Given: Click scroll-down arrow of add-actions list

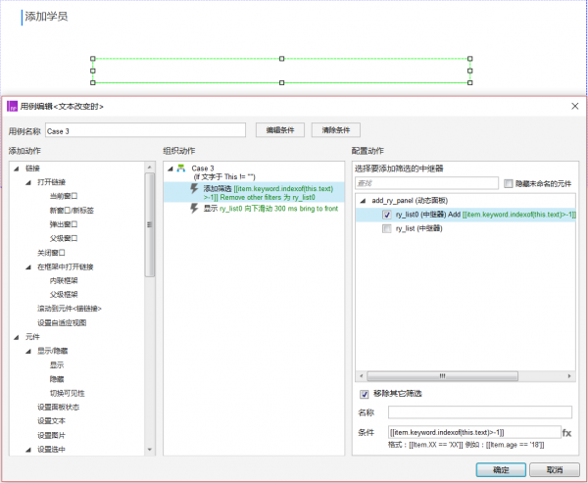Looking at the screenshot, I should tap(150, 450).
